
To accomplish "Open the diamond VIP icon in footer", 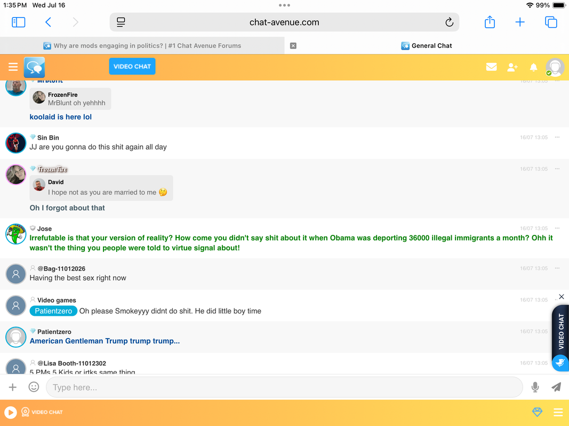I will click(x=537, y=412).
